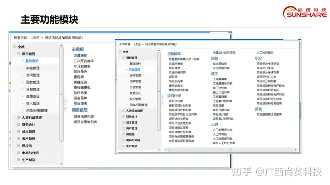Expand 成本管理 in back window tree
The height and width of the screenshot is (185, 330).
(18, 132)
